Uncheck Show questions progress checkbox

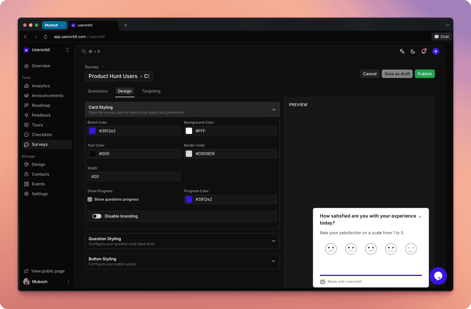pos(90,199)
